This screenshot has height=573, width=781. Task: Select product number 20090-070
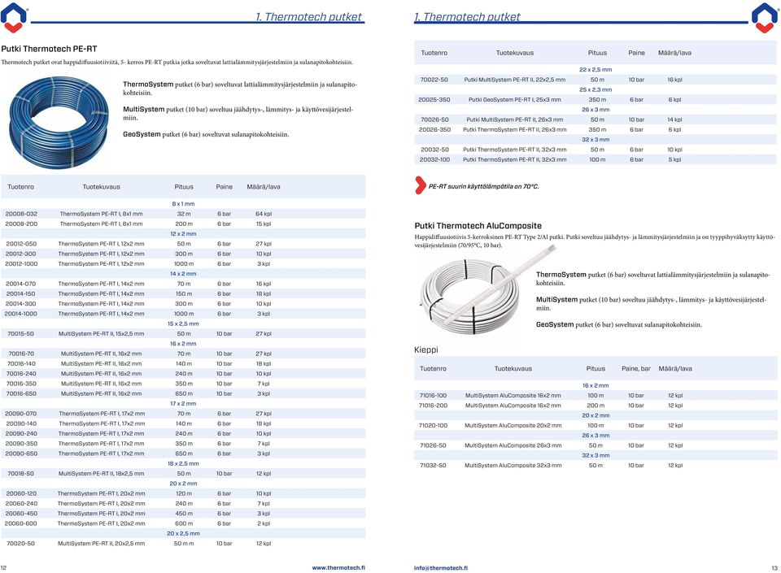tap(21, 414)
